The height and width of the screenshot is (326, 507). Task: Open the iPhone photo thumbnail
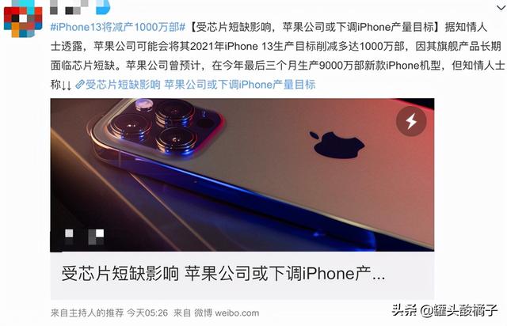242,175
